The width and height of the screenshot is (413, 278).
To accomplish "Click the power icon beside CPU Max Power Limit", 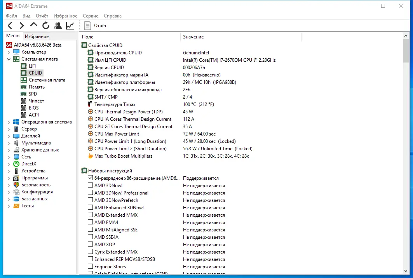I will click(x=91, y=134).
